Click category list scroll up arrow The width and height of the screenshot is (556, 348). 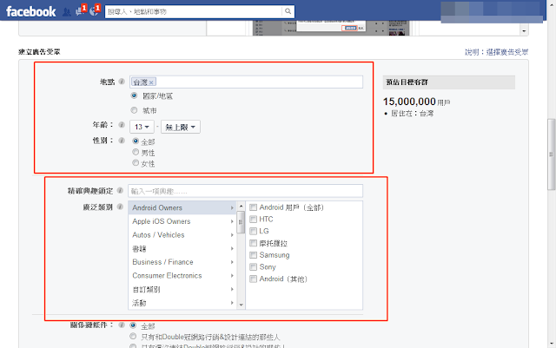point(242,206)
